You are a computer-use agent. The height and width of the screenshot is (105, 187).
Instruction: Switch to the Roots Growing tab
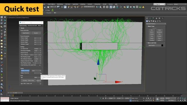(23, 26)
